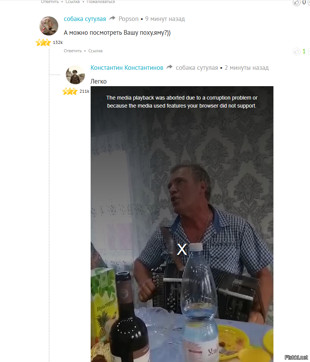Click the X on the failed video
Viewport: 310px width, 362px height.
click(182, 249)
